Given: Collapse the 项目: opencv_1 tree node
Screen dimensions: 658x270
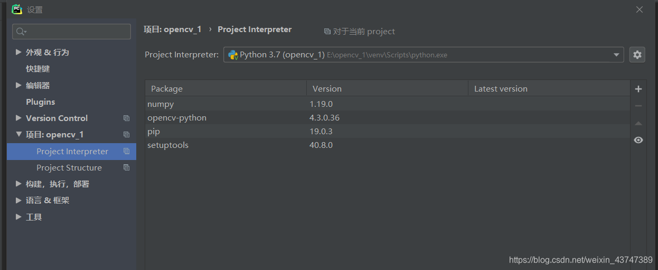Looking at the screenshot, I should click(19, 135).
